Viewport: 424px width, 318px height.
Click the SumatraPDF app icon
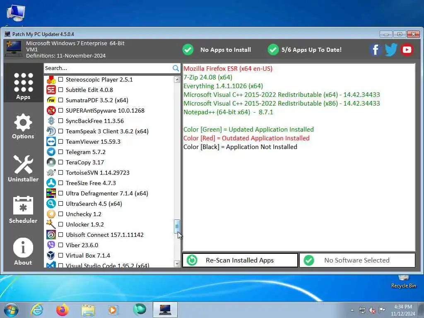(x=51, y=100)
